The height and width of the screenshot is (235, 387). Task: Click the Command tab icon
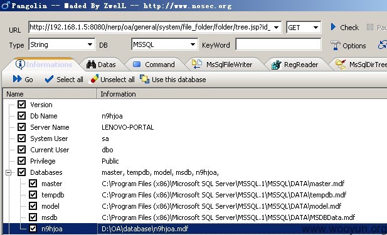pyautogui.click(x=137, y=65)
